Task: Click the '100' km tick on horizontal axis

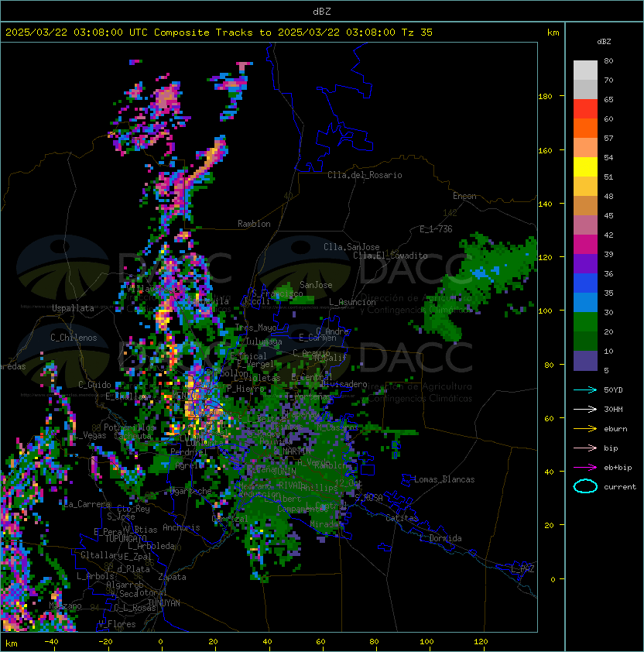Action: point(426,642)
